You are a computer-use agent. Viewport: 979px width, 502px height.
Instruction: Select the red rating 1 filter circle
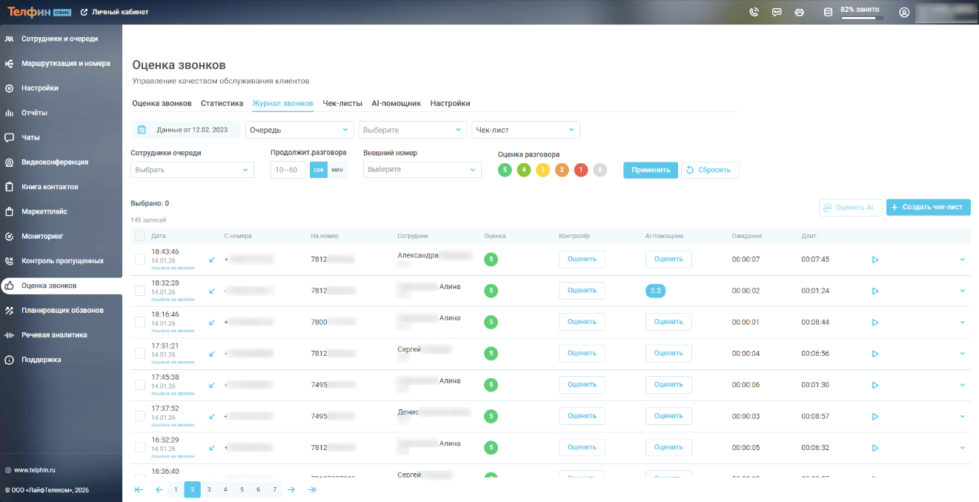click(581, 170)
